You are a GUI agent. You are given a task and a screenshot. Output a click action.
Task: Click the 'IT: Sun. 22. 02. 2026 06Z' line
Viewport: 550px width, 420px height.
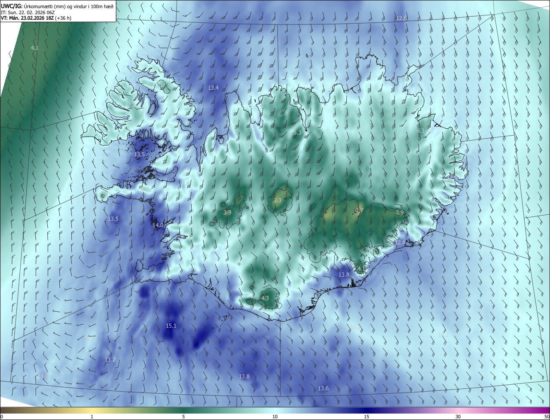click(27, 12)
